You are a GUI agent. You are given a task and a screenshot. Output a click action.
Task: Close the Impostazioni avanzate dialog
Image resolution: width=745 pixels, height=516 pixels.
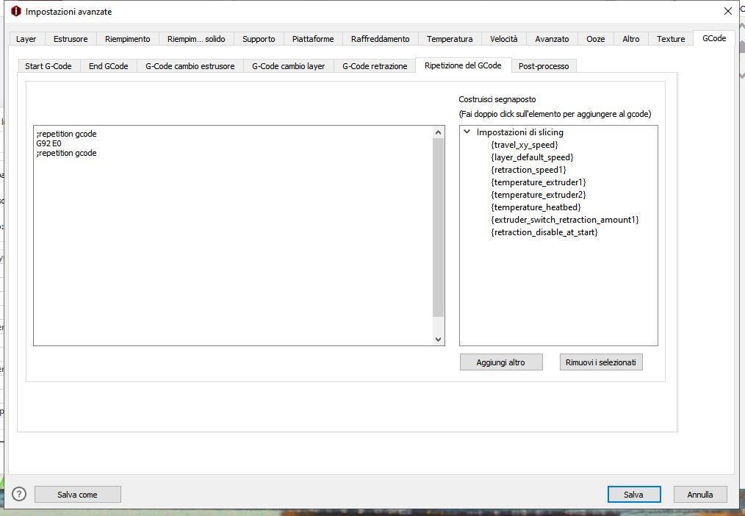(727, 11)
